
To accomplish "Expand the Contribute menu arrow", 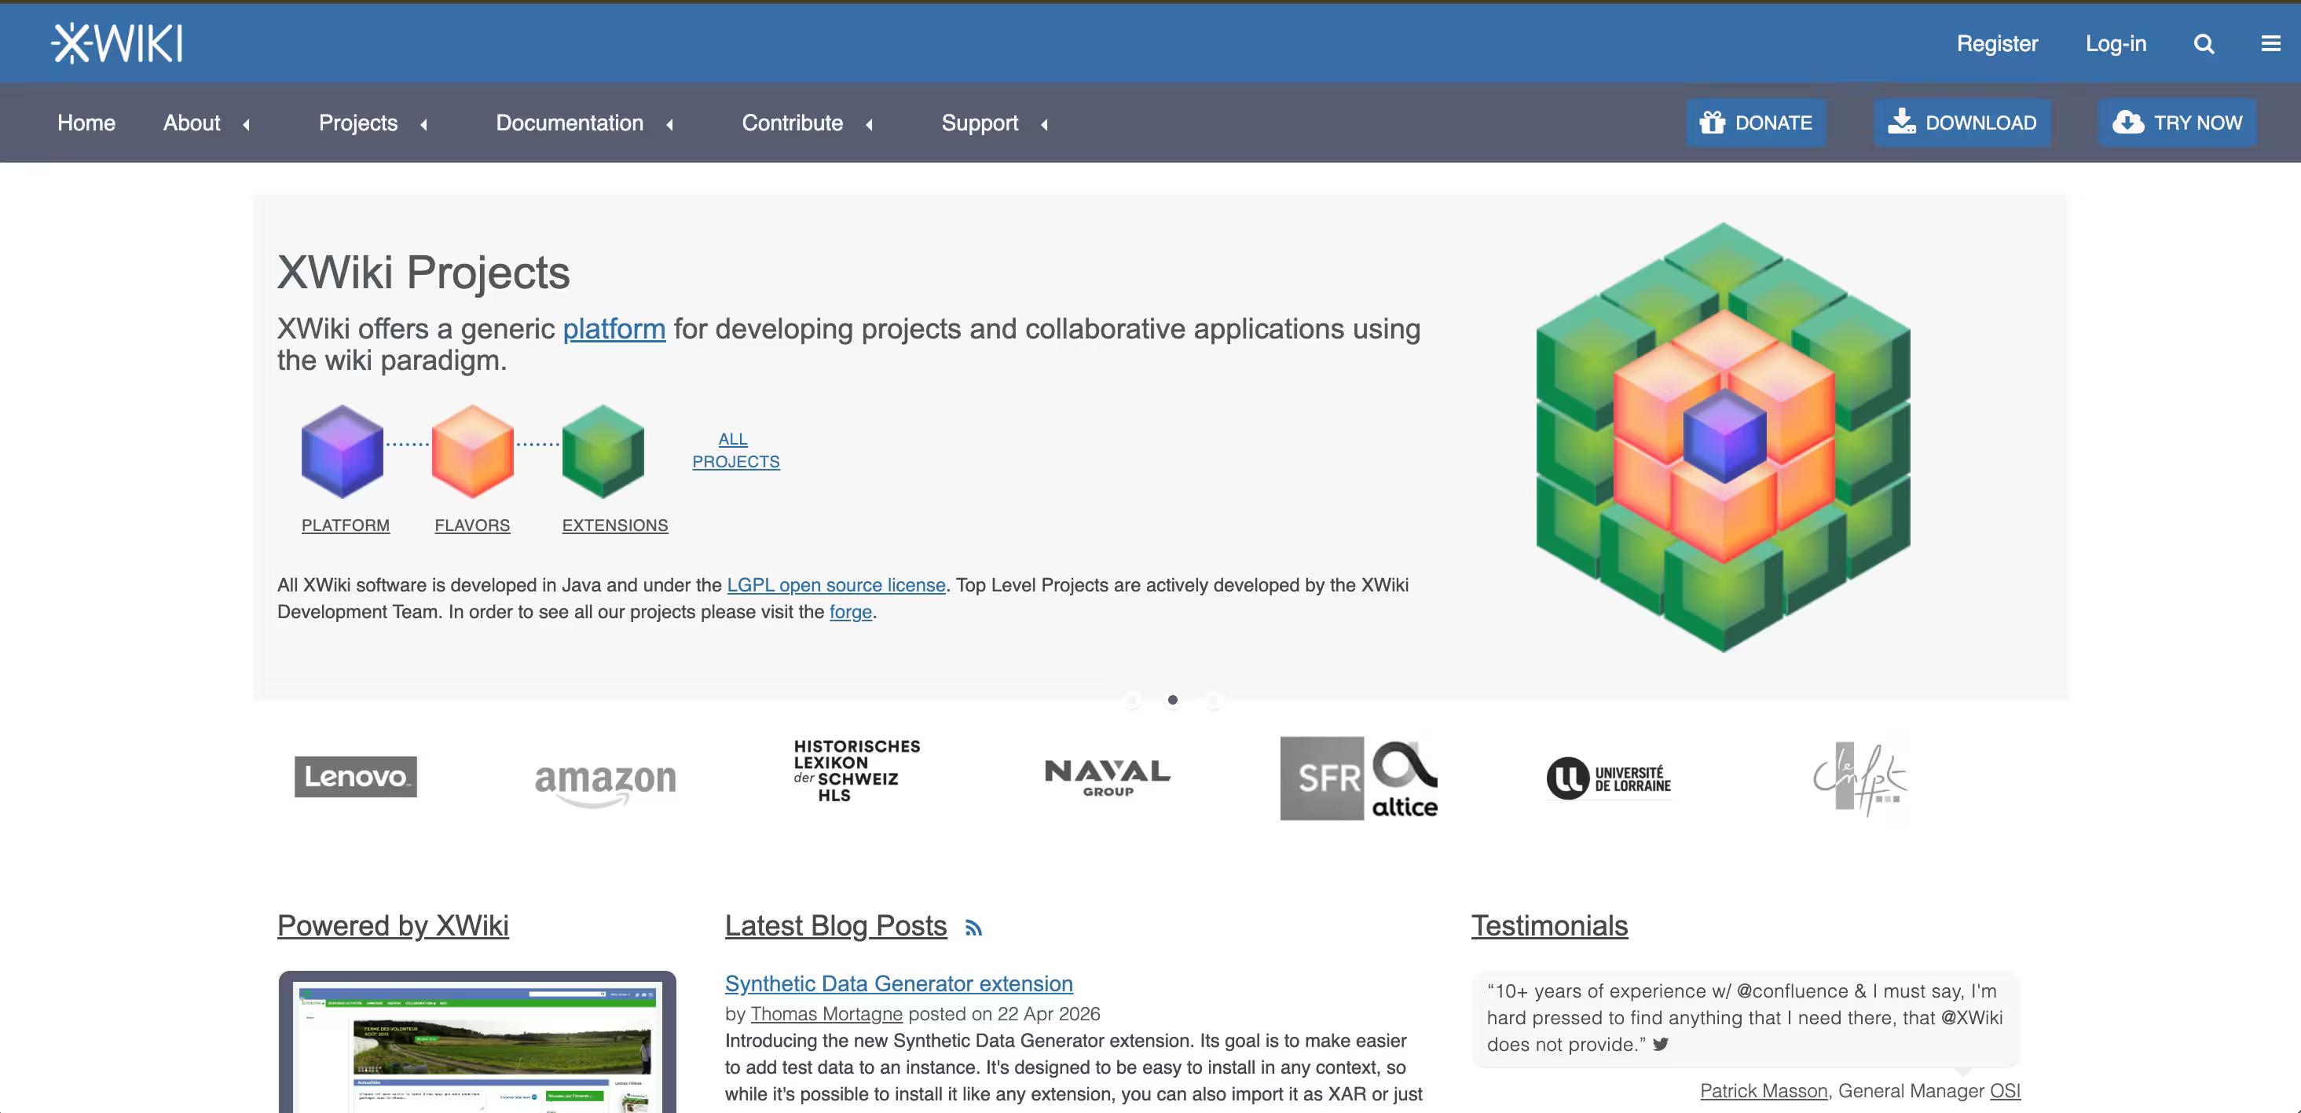I will 869,124.
